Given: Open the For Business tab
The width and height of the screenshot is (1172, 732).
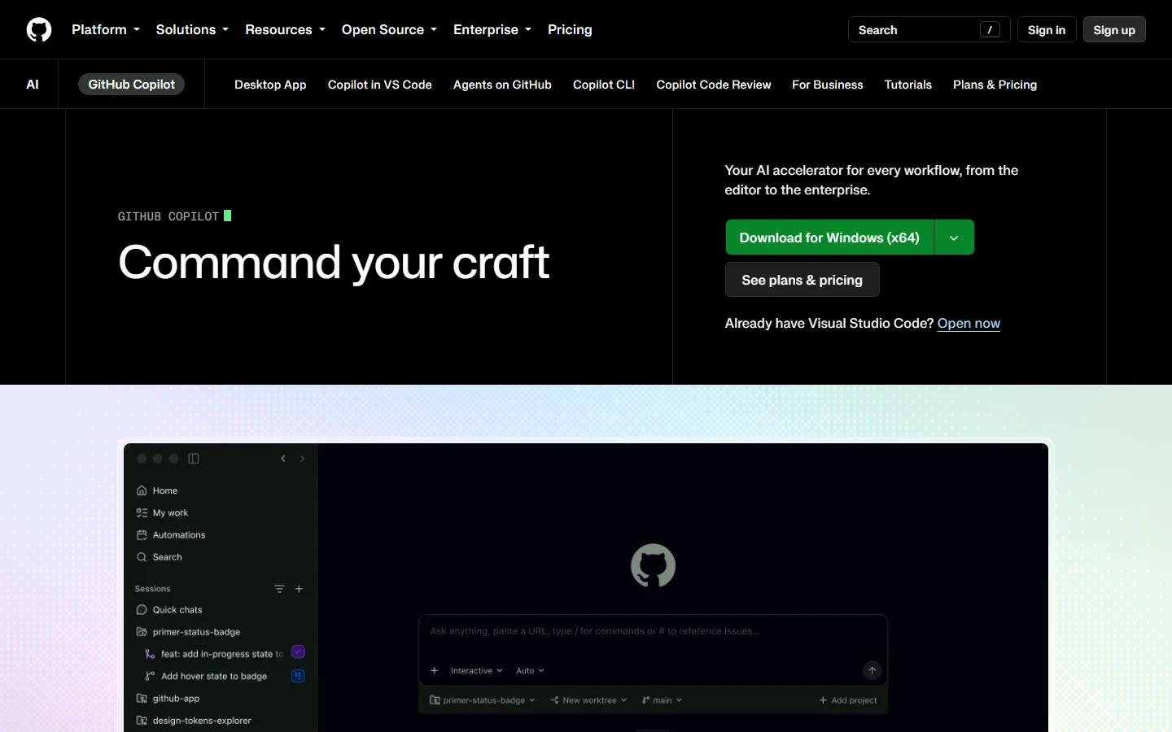Looking at the screenshot, I should tap(828, 85).
